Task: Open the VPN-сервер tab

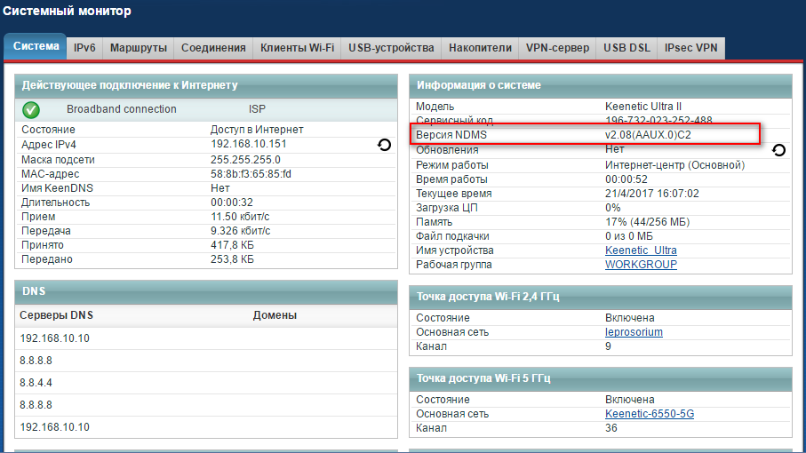Action: tap(557, 48)
